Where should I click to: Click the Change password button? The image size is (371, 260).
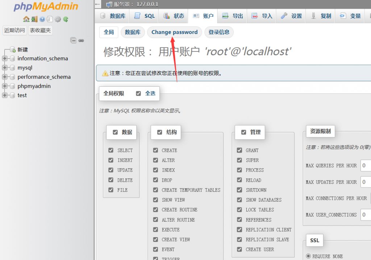tap(174, 32)
